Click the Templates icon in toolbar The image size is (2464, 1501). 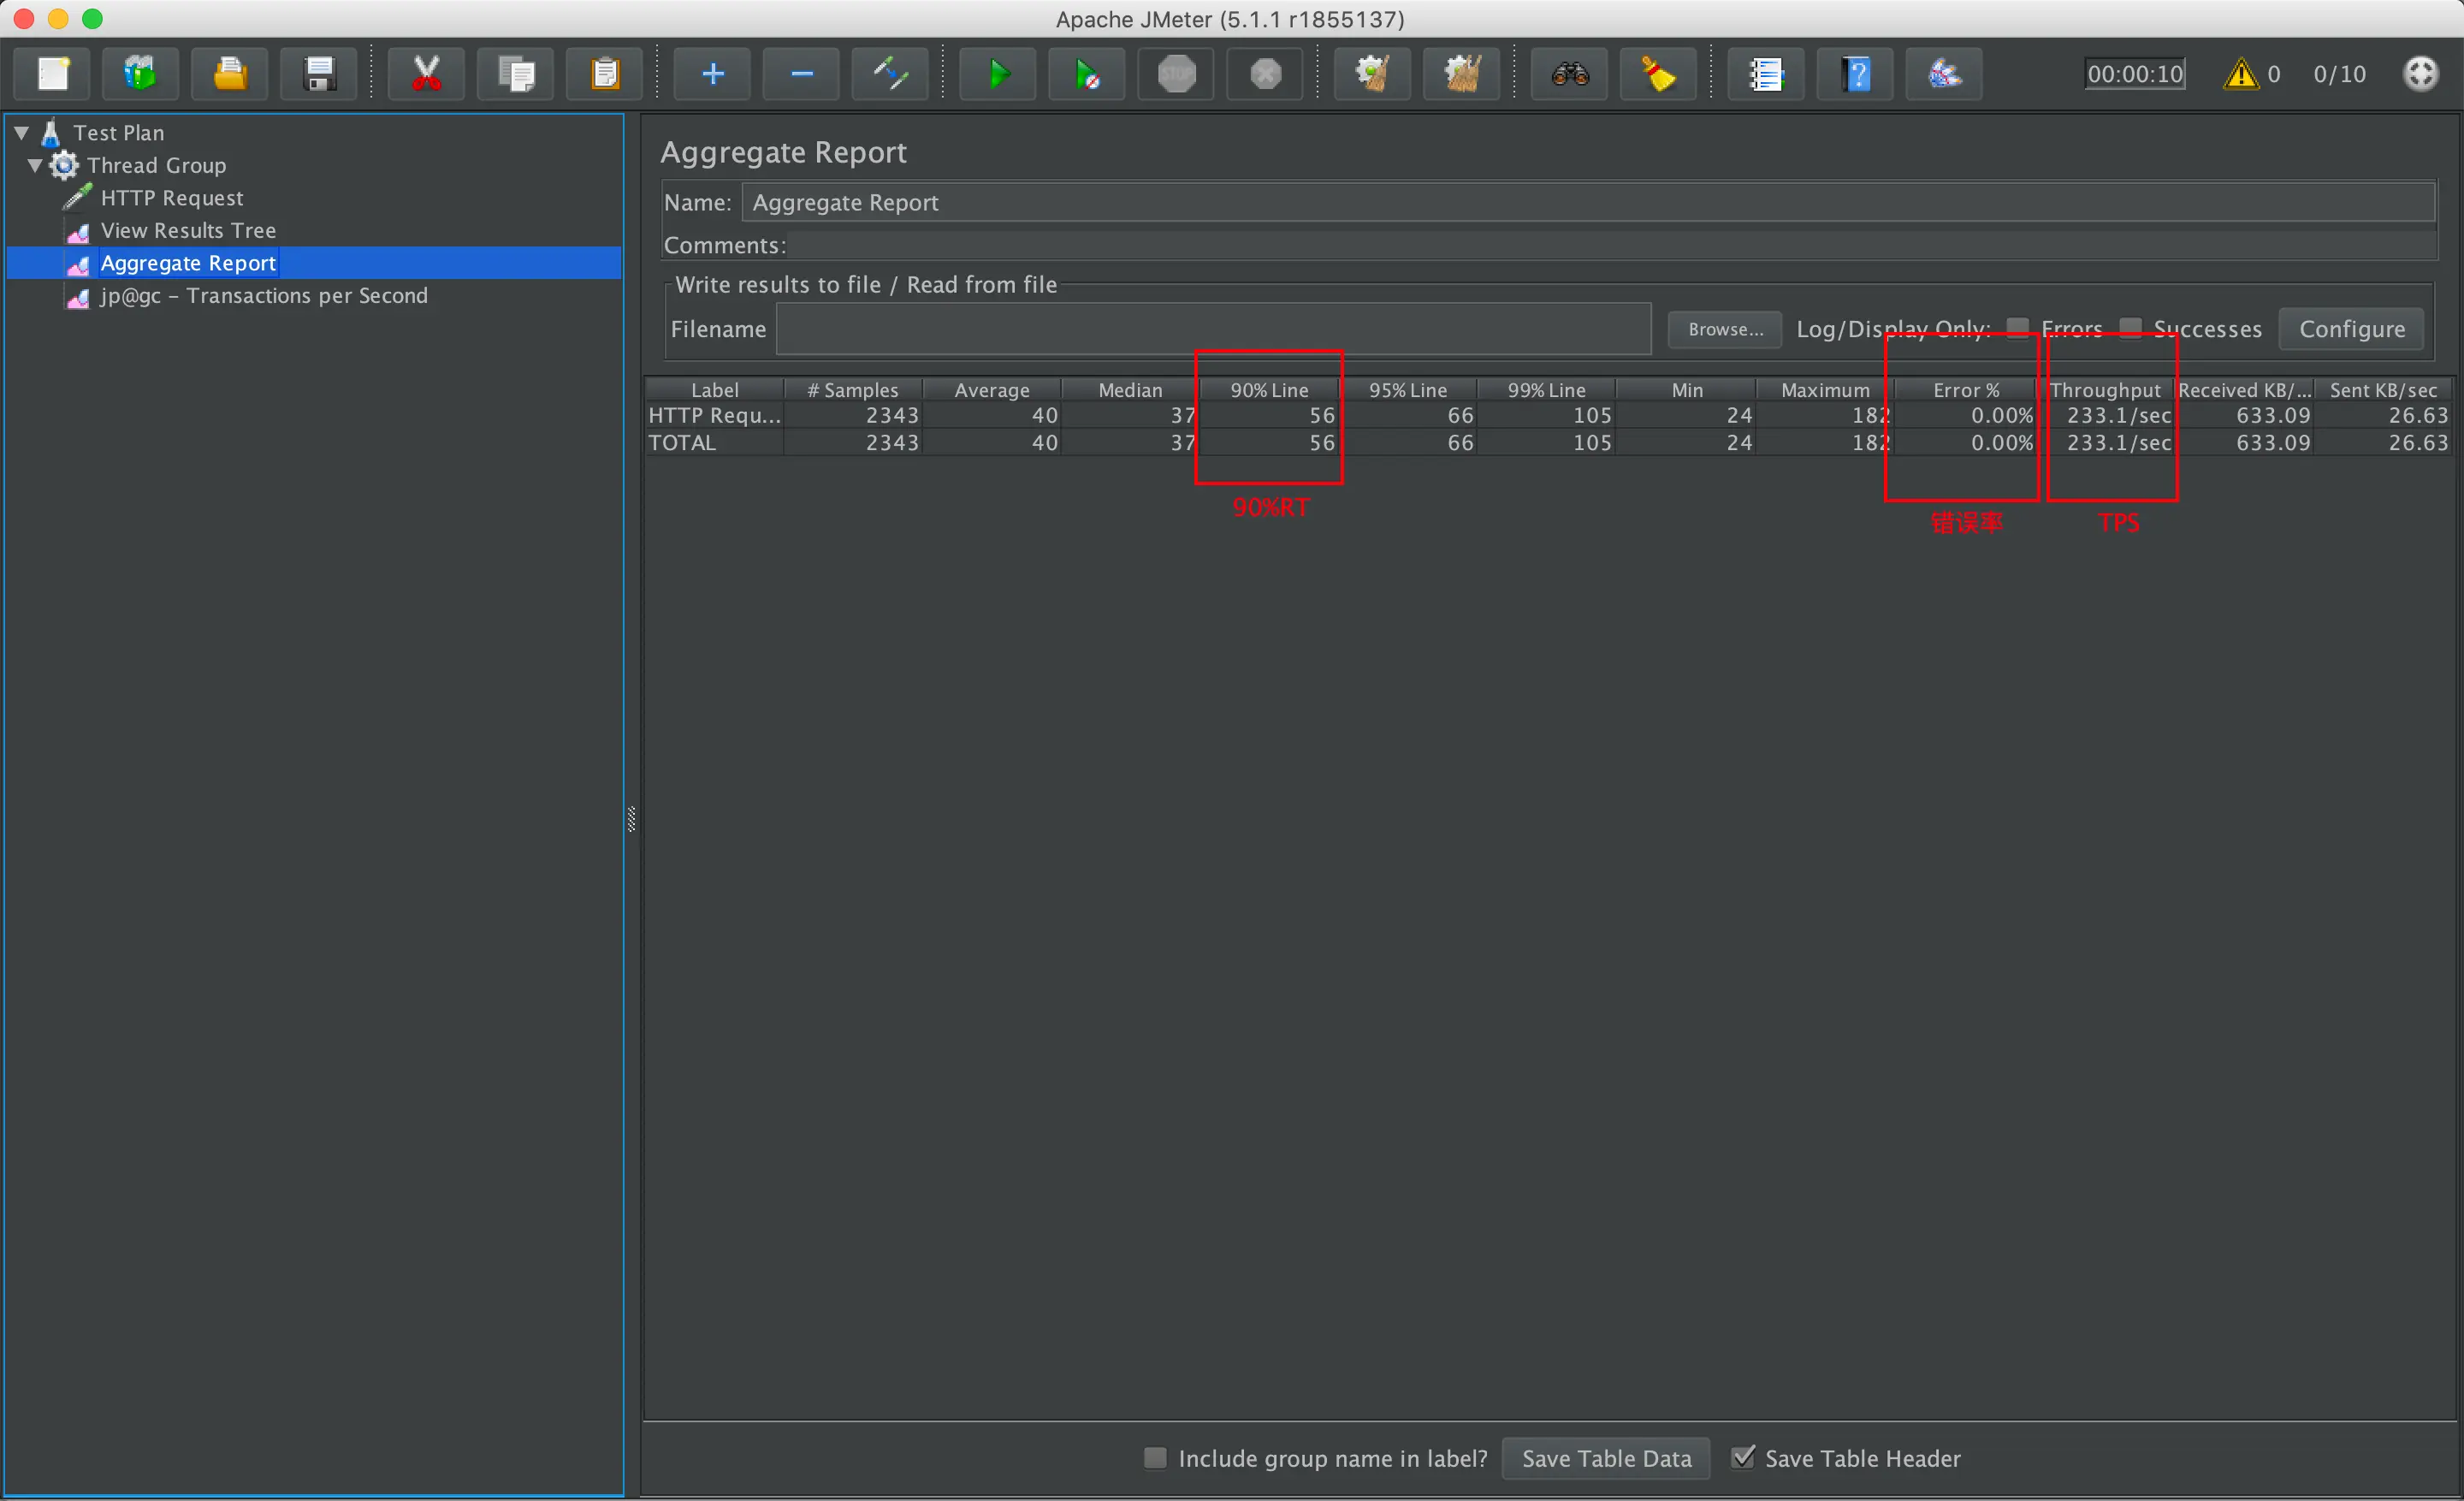(x=140, y=74)
